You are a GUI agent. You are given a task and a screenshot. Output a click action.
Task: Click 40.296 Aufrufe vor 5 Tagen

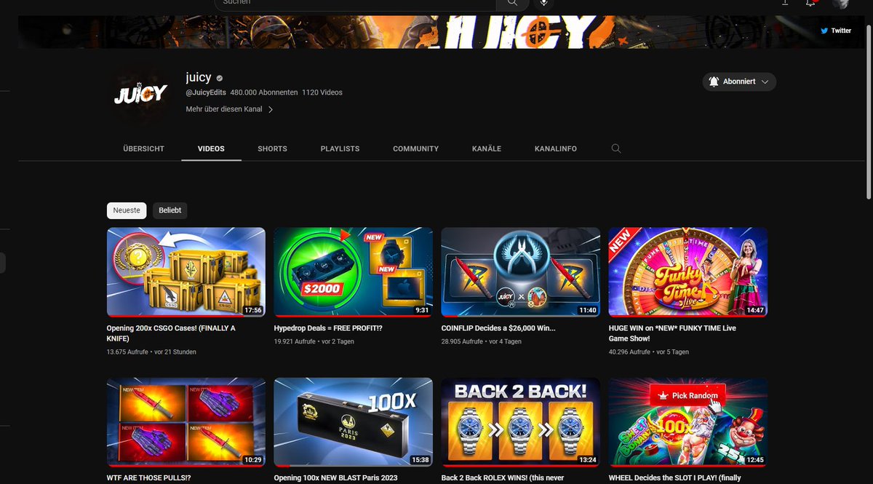(649, 352)
